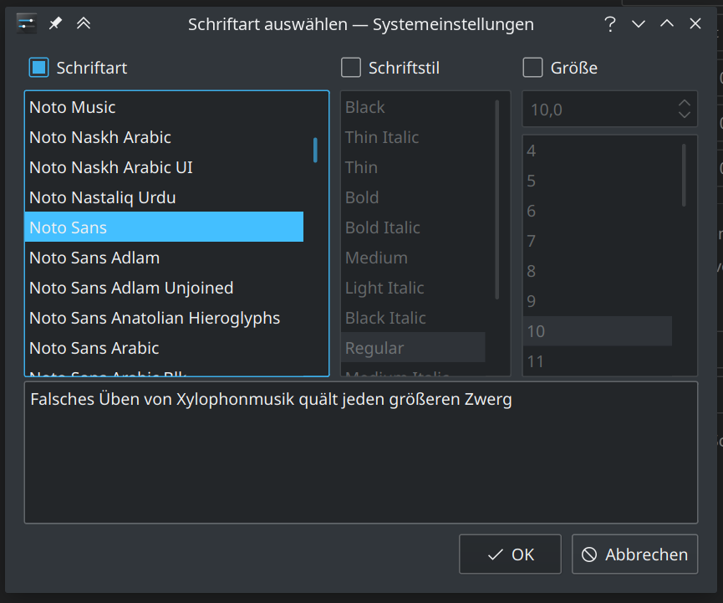Confirm selection with OK button
723x603 pixels.
(510, 554)
